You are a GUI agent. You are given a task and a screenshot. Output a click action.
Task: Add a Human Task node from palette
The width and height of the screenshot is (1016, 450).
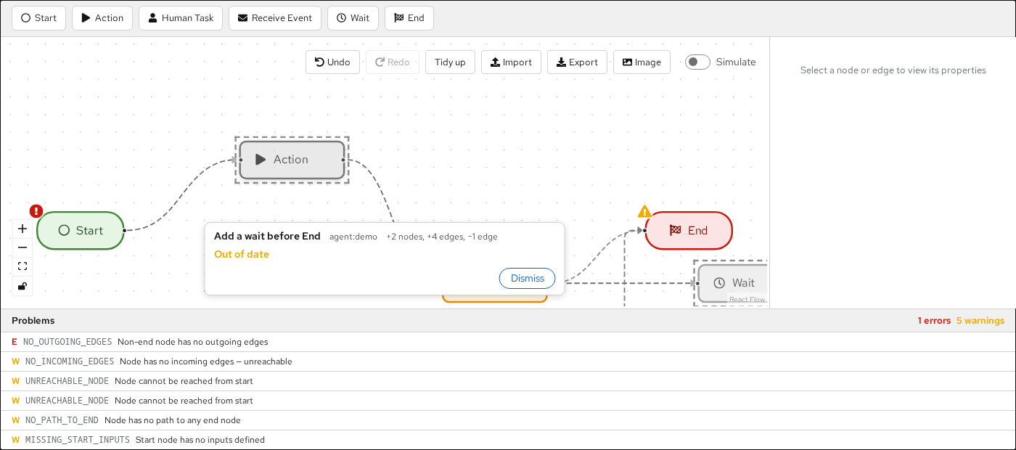(181, 18)
